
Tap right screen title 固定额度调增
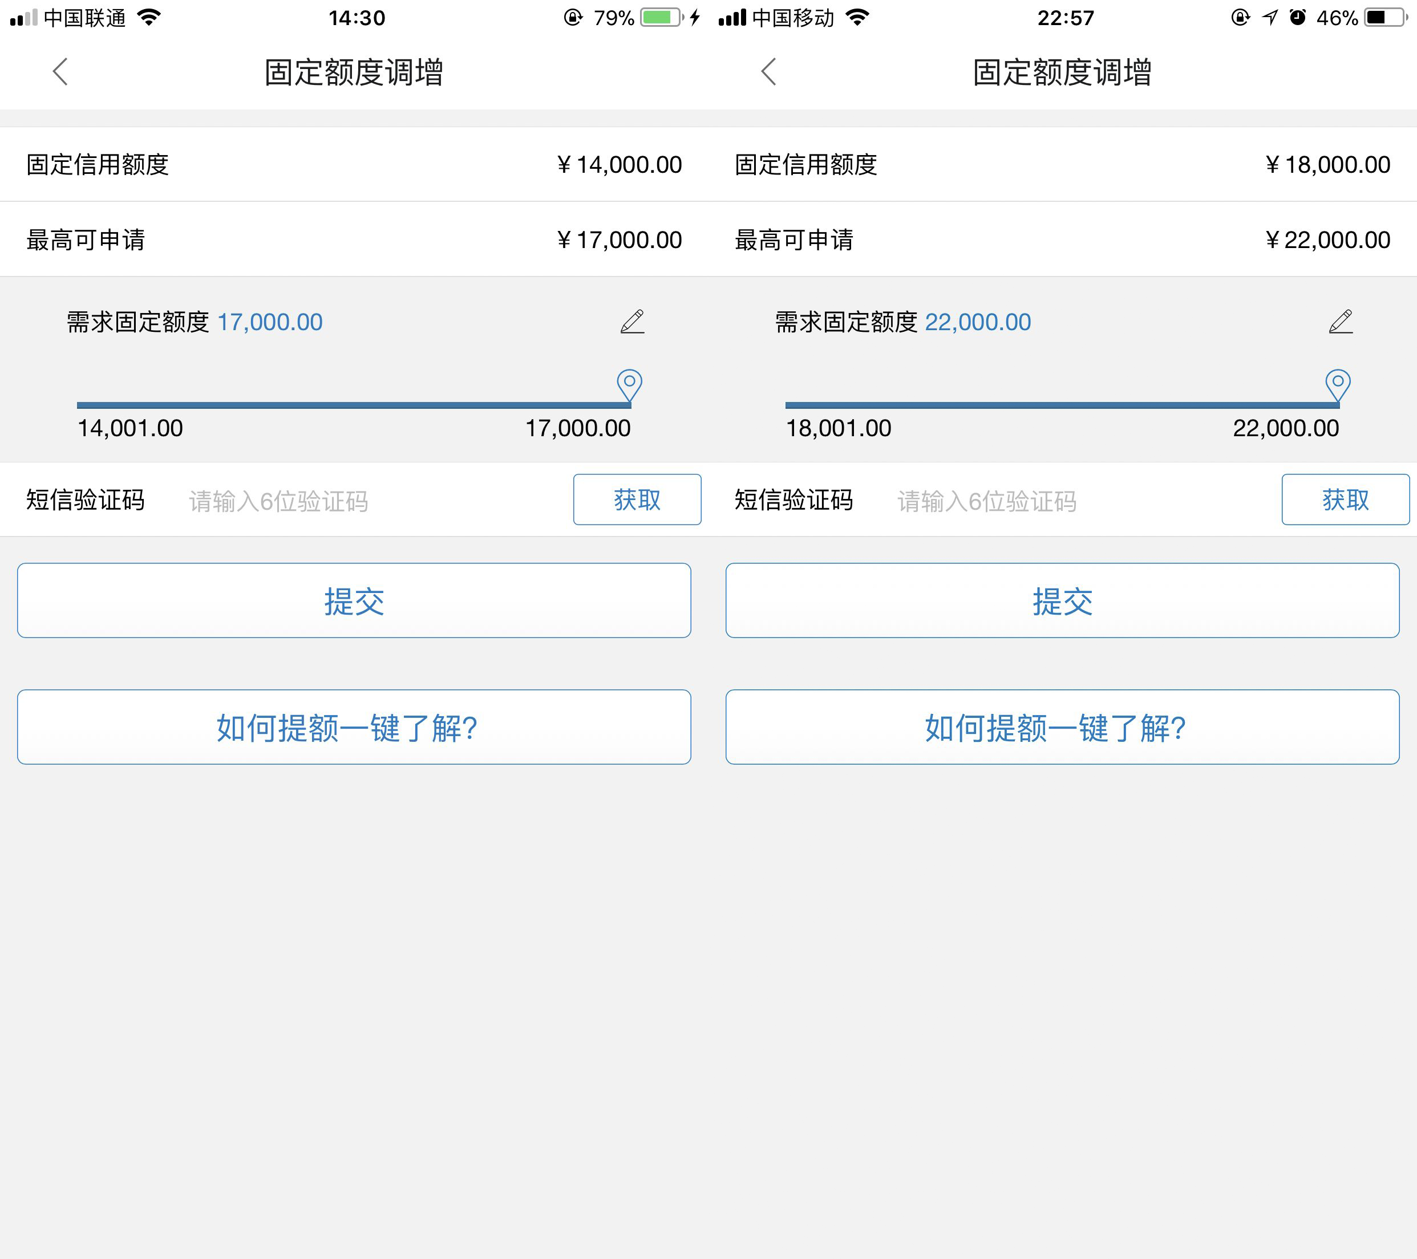pos(1063,72)
